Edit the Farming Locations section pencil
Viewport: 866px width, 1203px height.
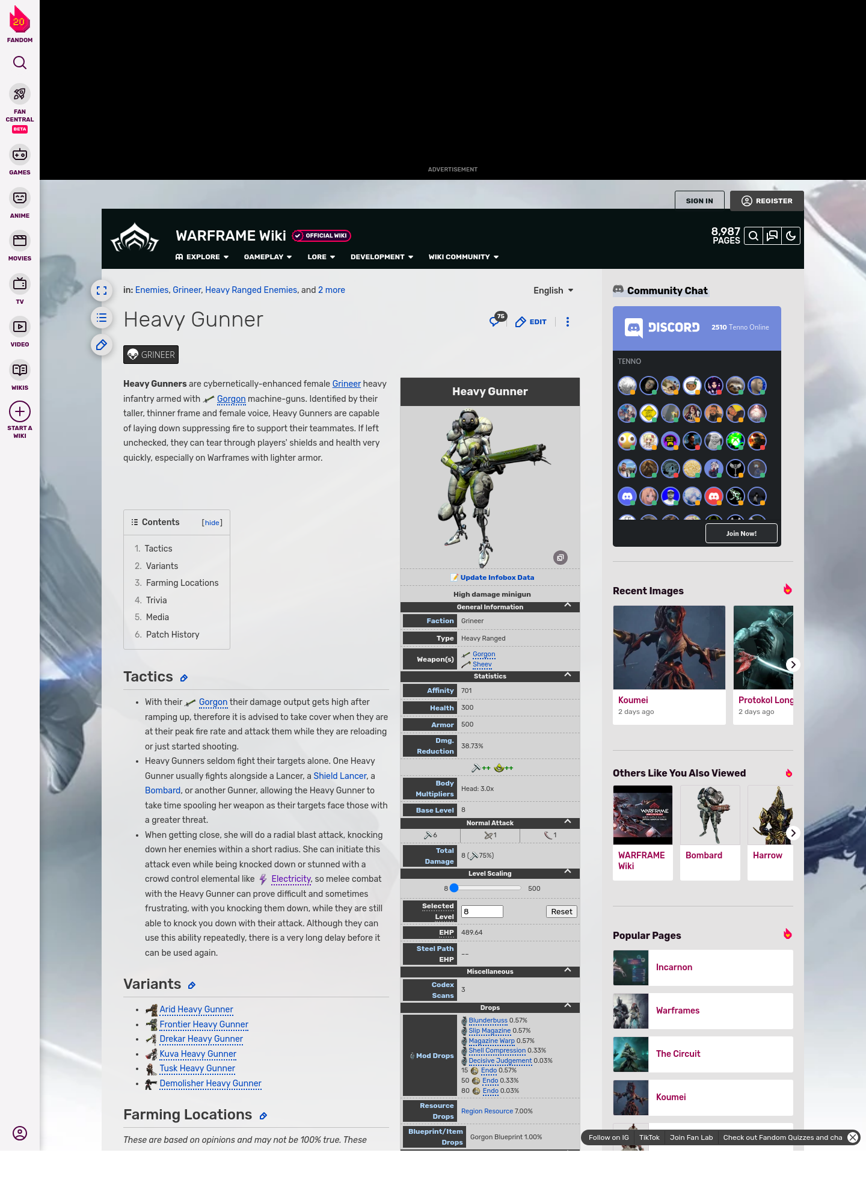tap(263, 1116)
